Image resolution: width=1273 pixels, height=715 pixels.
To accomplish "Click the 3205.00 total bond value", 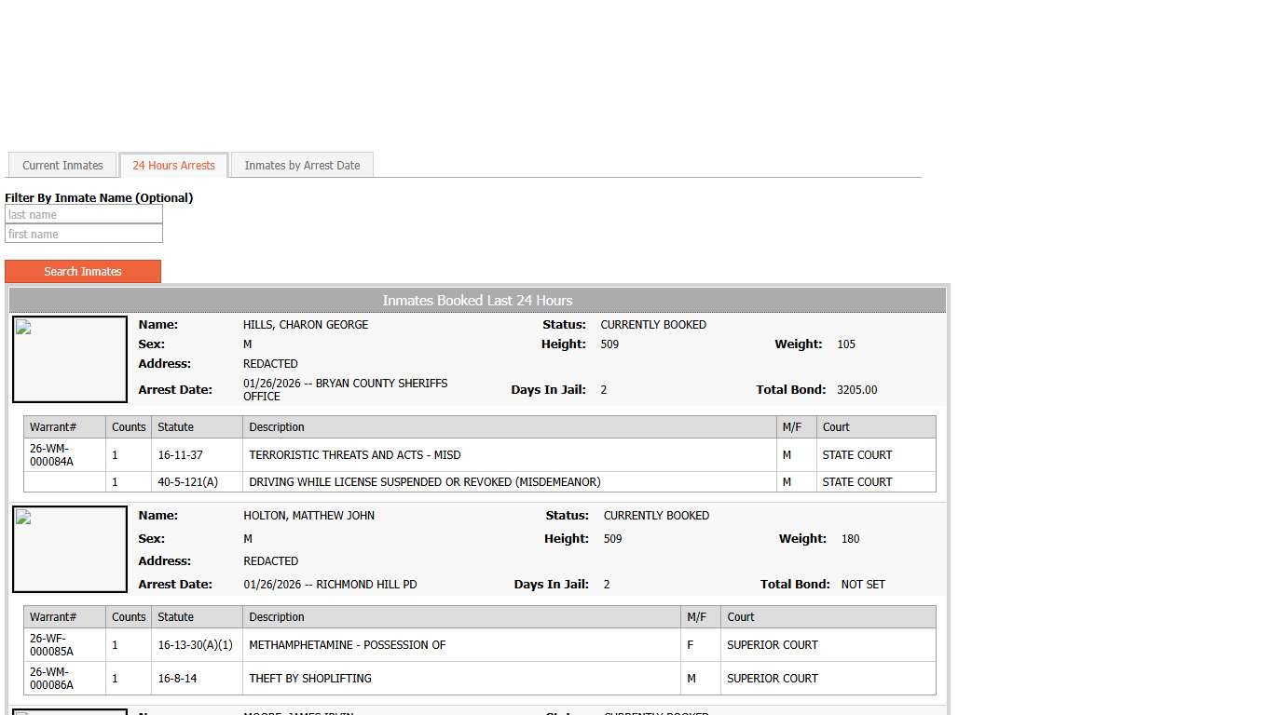I will [856, 390].
